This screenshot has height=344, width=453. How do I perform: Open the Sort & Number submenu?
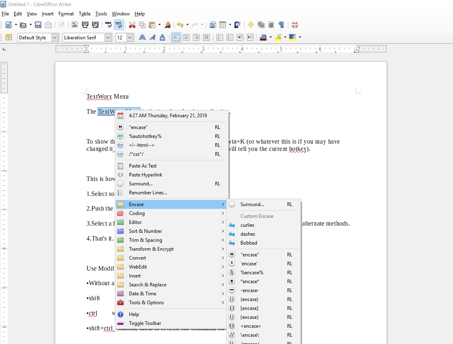(x=172, y=231)
